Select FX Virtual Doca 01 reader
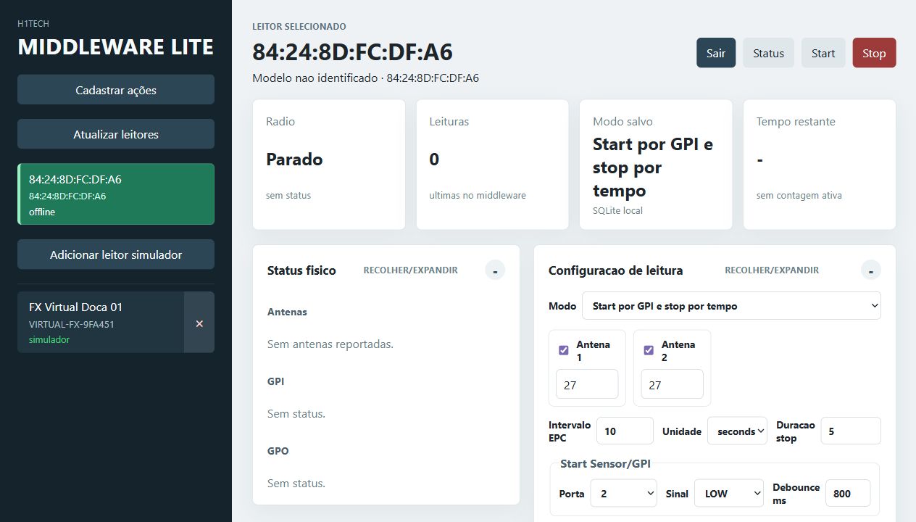 coord(101,323)
